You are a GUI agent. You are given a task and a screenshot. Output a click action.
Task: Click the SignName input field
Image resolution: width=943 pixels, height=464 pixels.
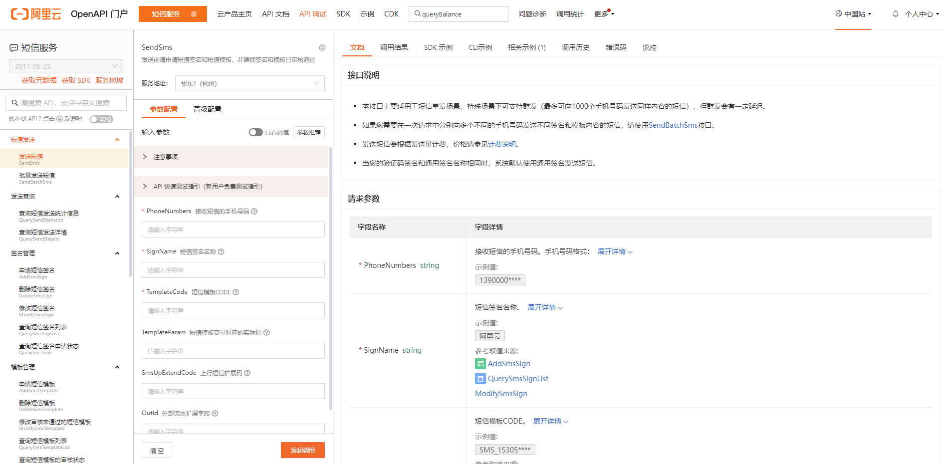point(233,270)
